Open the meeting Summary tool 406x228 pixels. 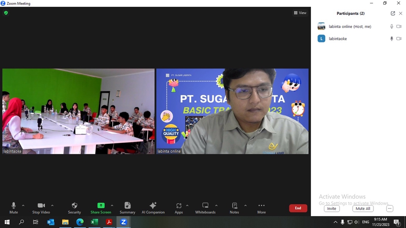[x=127, y=208]
